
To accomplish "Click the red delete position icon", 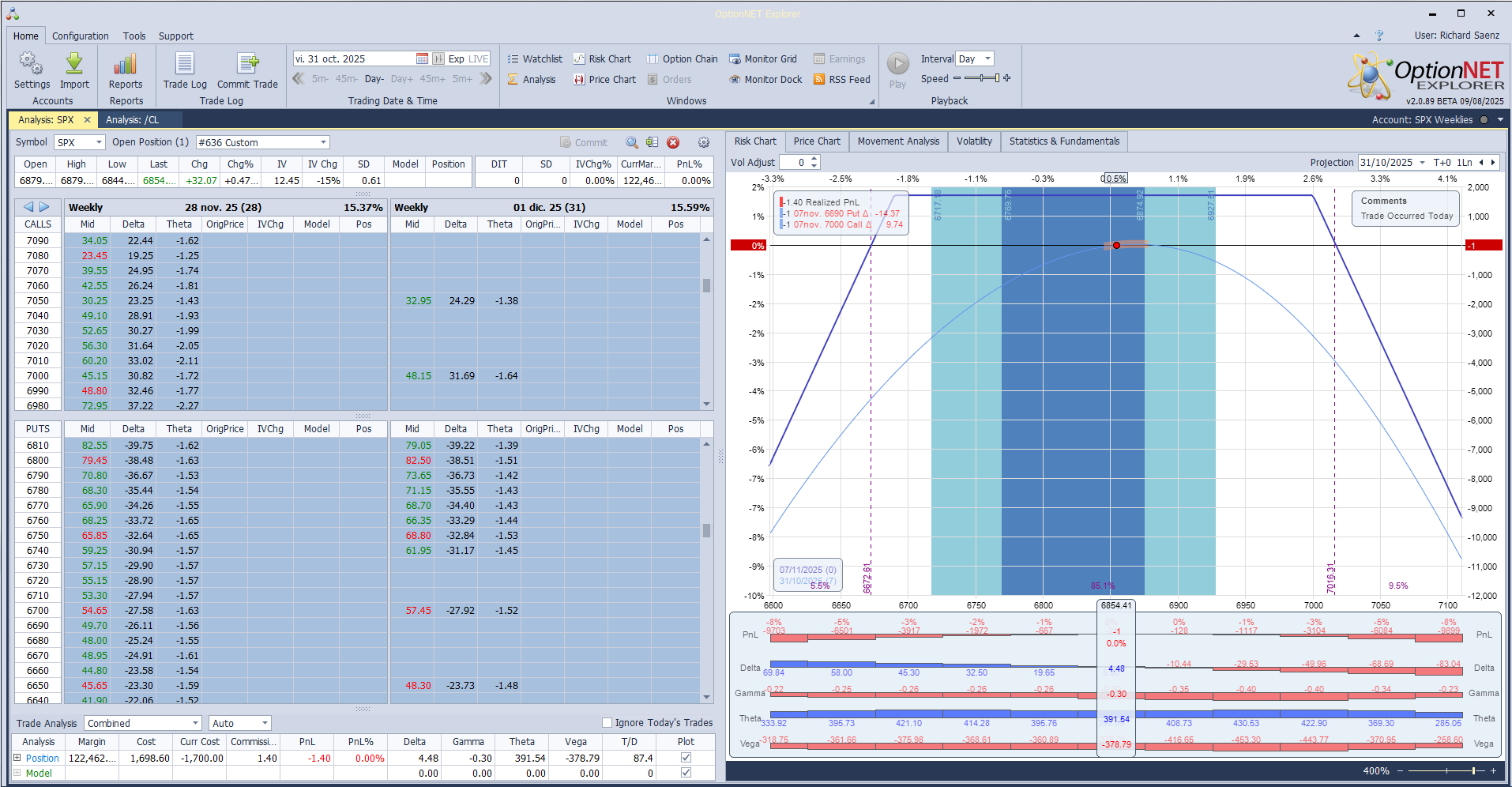I will tap(673, 142).
